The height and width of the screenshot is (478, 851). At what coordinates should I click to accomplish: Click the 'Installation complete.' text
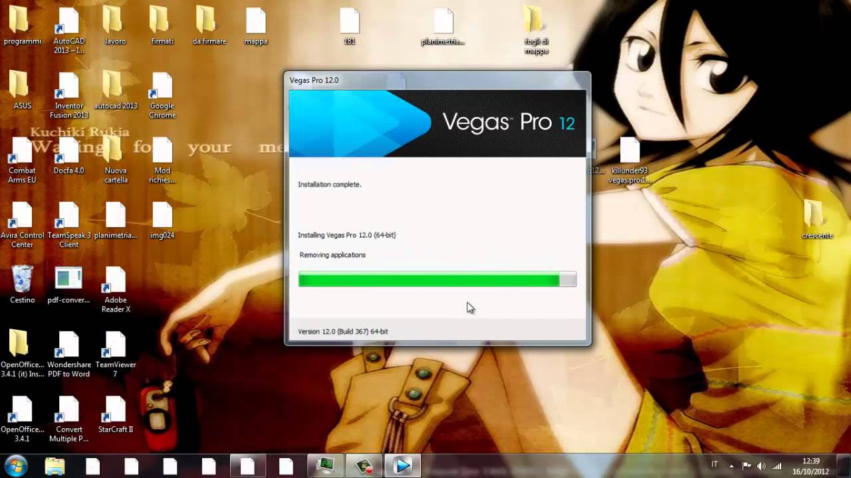pos(330,185)
